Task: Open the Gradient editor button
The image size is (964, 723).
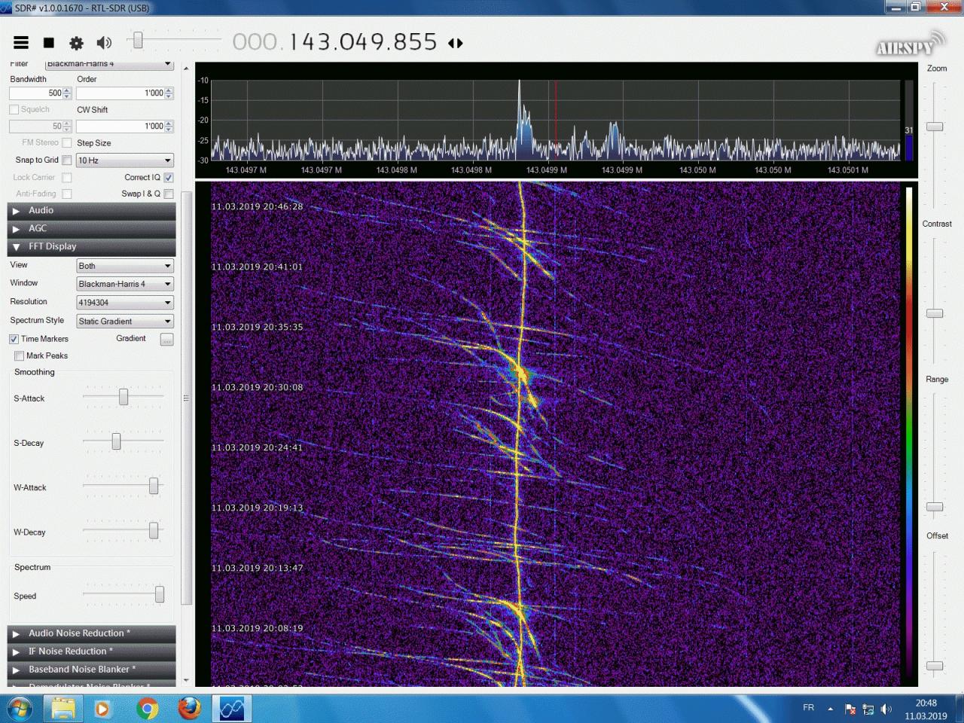Action: point(167,340)
